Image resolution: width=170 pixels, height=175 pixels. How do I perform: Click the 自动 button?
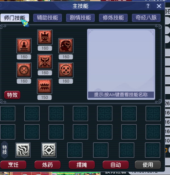point(116,165)
